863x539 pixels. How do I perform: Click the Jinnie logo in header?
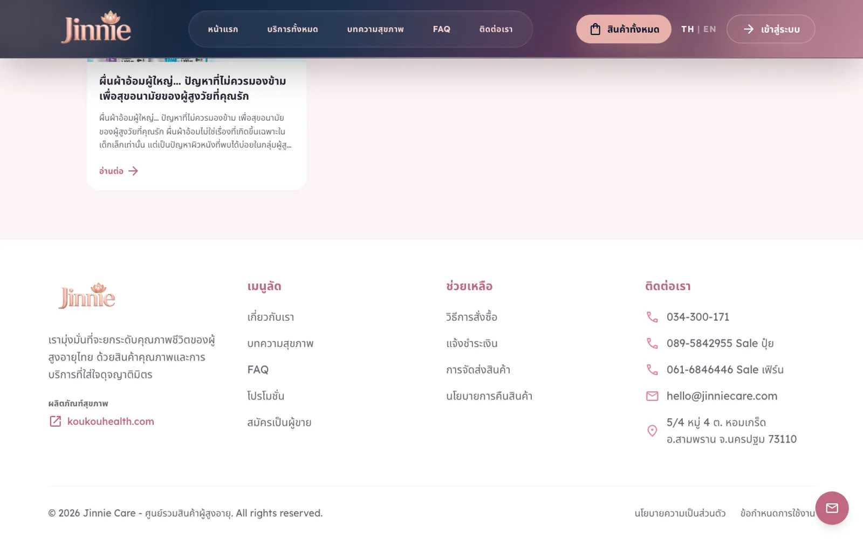click(x=96, y=27)
